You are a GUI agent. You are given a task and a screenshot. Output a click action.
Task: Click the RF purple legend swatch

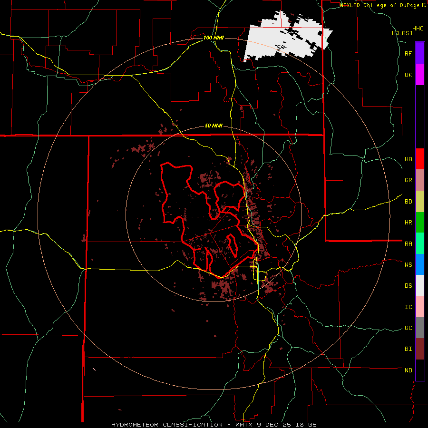pyautogui.click(x=420, y=53)
